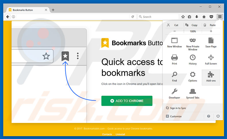This screenshot has width=227, height=139.
Task: Go to Home page icon
Action: pos(204,17)
